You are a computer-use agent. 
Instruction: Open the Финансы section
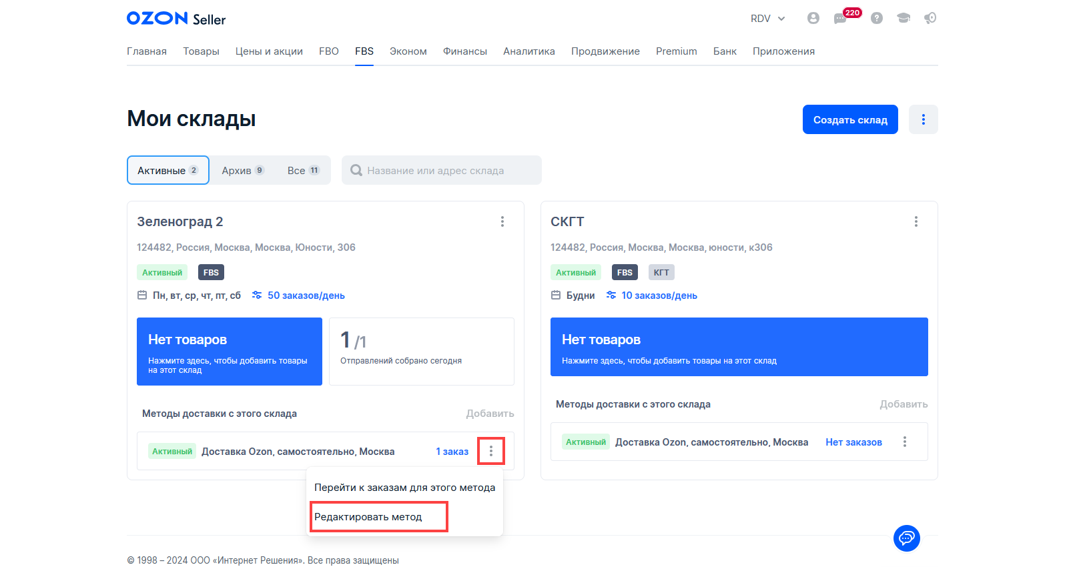465,51
